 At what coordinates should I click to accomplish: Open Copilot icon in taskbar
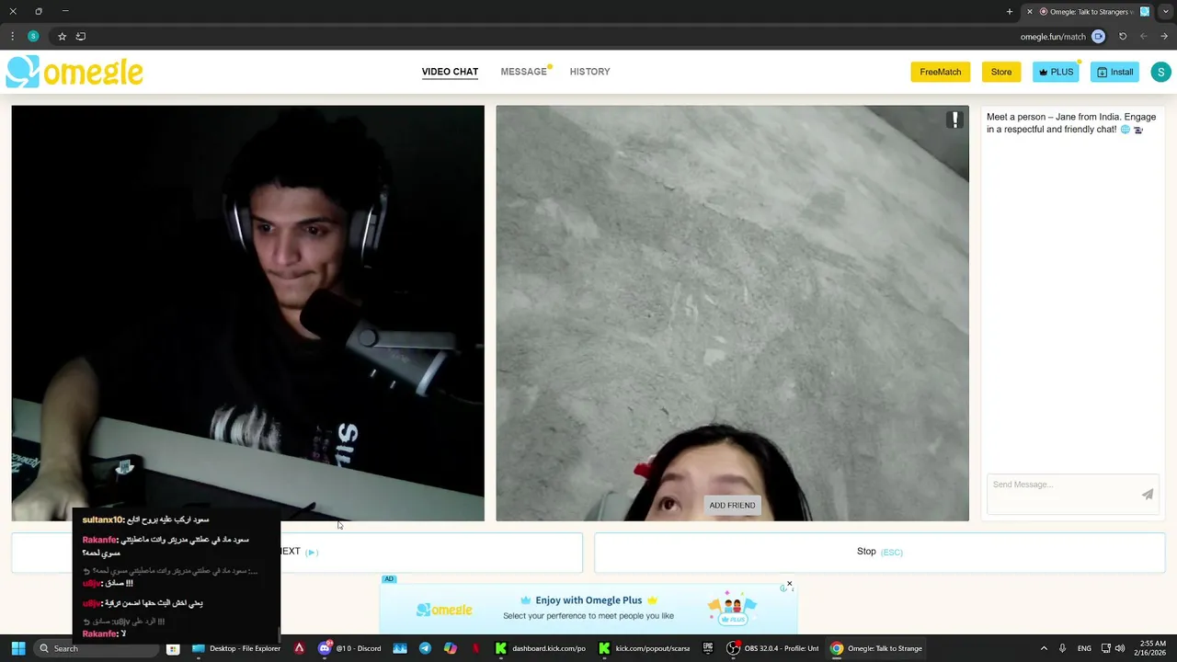(x=450, y=648)
